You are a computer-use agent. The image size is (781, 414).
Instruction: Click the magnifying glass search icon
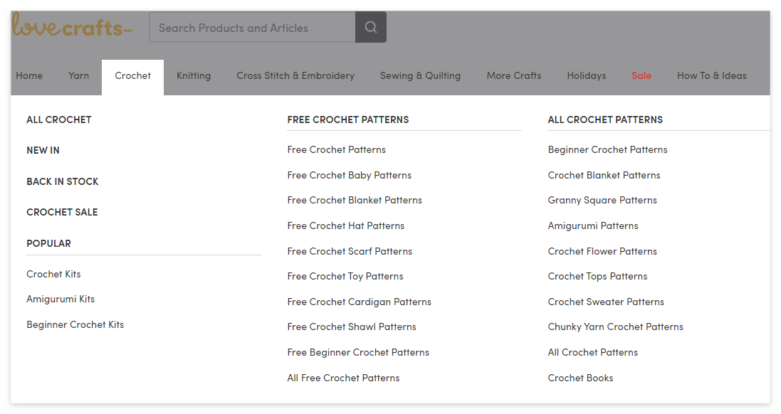coord(370,28)
